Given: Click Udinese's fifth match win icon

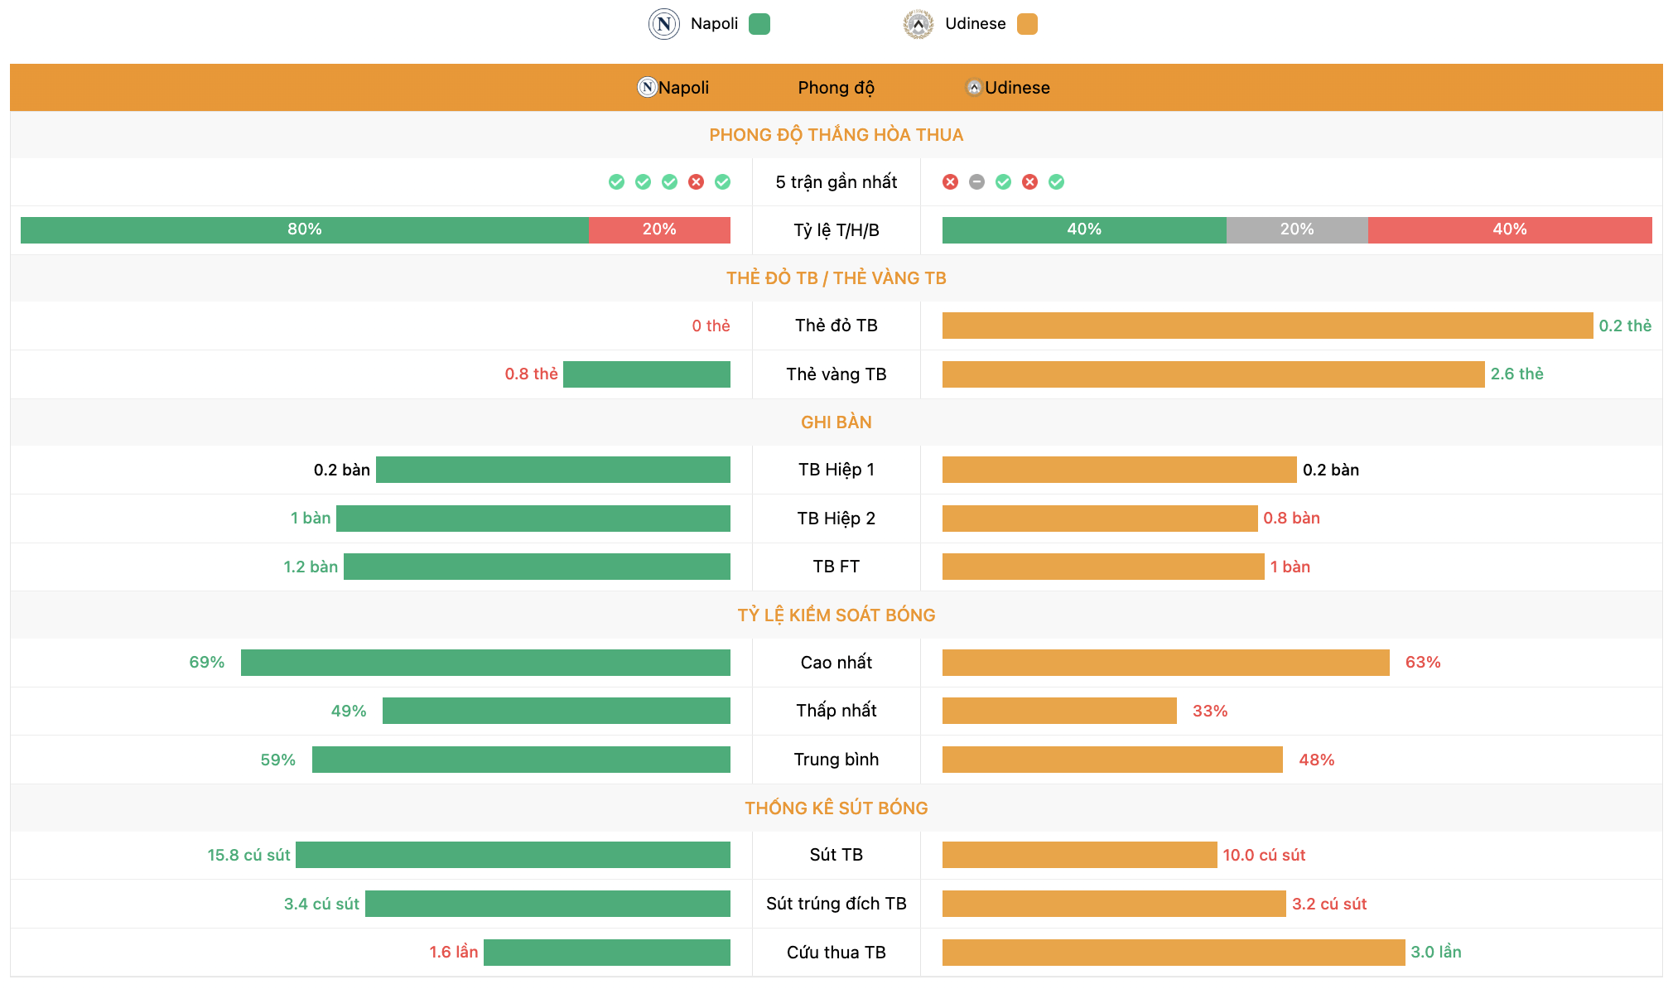Looking at the screenshot, I should (x=1056, y=182).
